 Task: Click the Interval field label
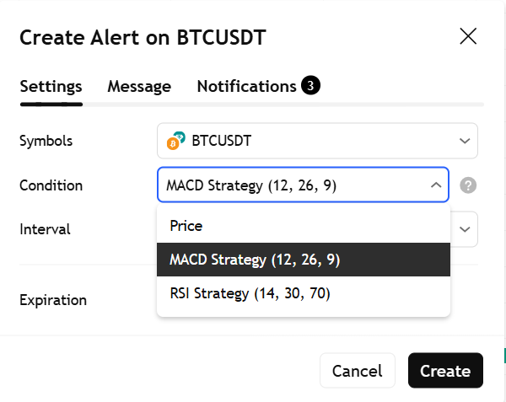(x=45, y=228)
